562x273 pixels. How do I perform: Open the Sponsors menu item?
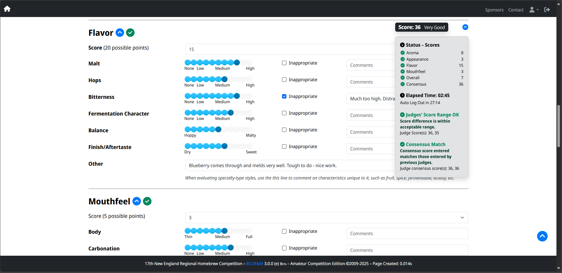pos(494,10)
